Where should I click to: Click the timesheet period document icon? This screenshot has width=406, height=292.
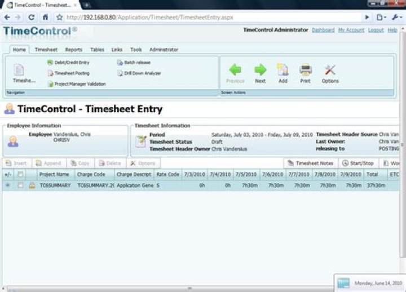tap(141, 141)
